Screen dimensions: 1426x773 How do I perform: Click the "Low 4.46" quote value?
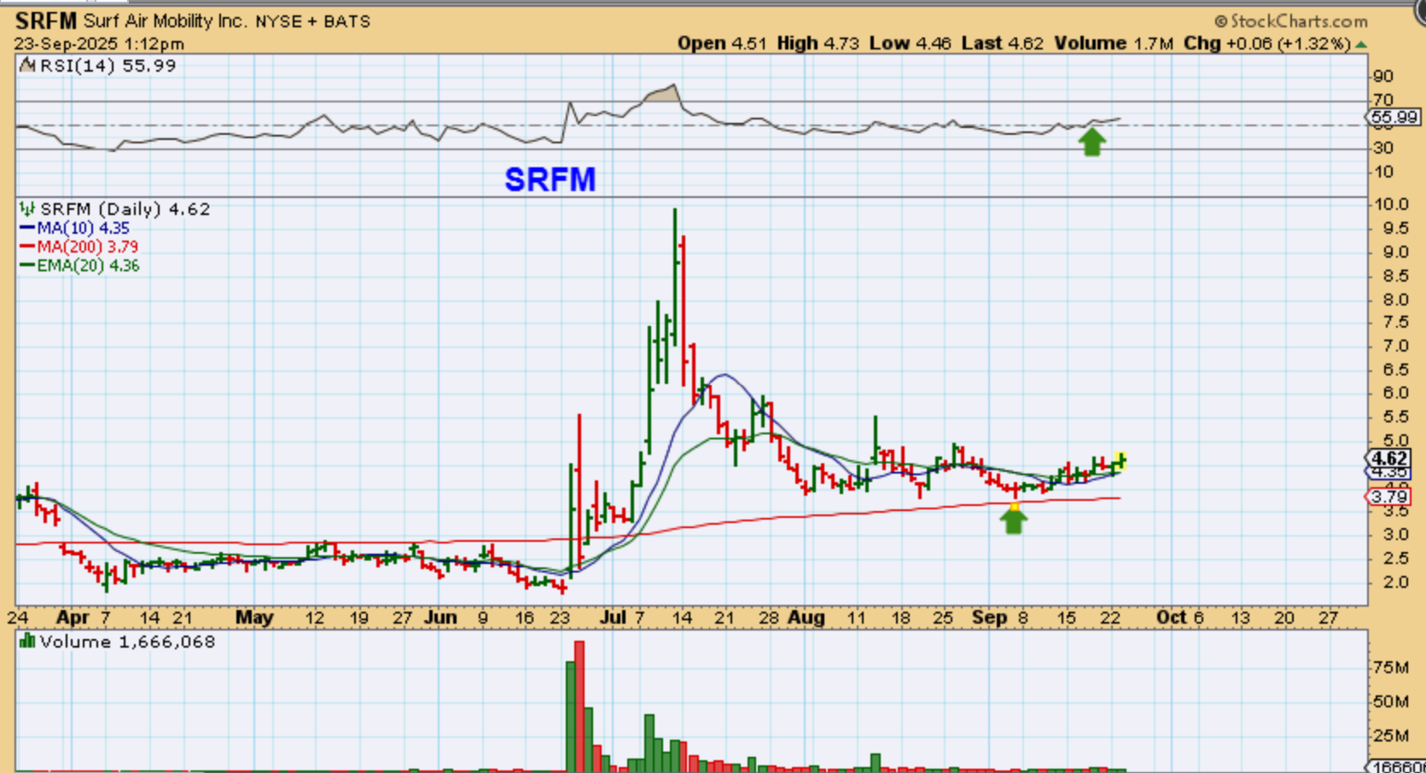[x=910, y=44]
